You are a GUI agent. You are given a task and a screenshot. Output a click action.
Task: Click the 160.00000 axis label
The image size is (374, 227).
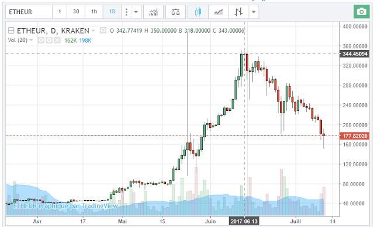(355, 144)
